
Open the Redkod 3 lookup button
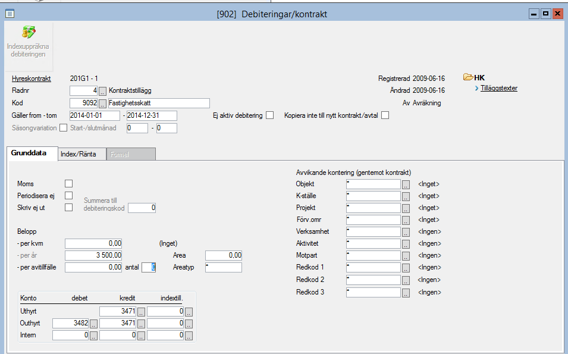pyautogui.click(x=406, y=293)
